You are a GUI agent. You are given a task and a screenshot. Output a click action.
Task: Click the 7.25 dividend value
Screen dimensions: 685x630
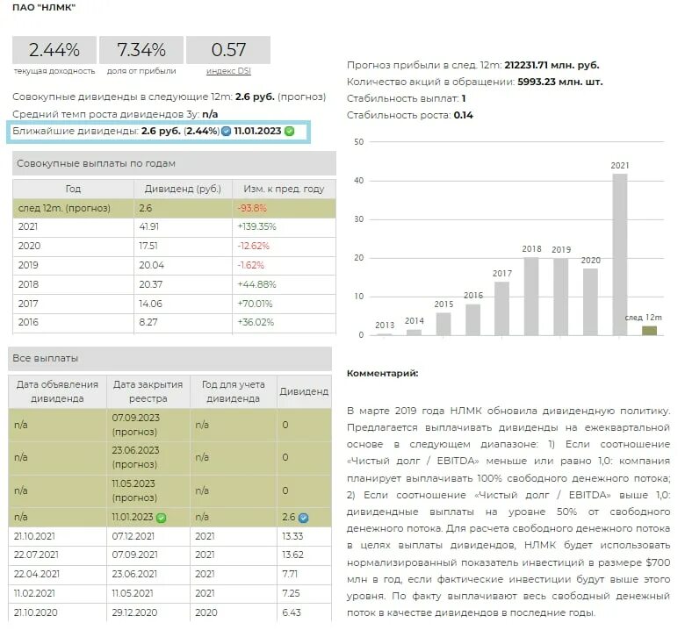[x=291, y=593]
